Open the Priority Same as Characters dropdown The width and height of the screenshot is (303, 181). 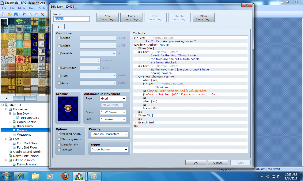(x=109, y=134)
